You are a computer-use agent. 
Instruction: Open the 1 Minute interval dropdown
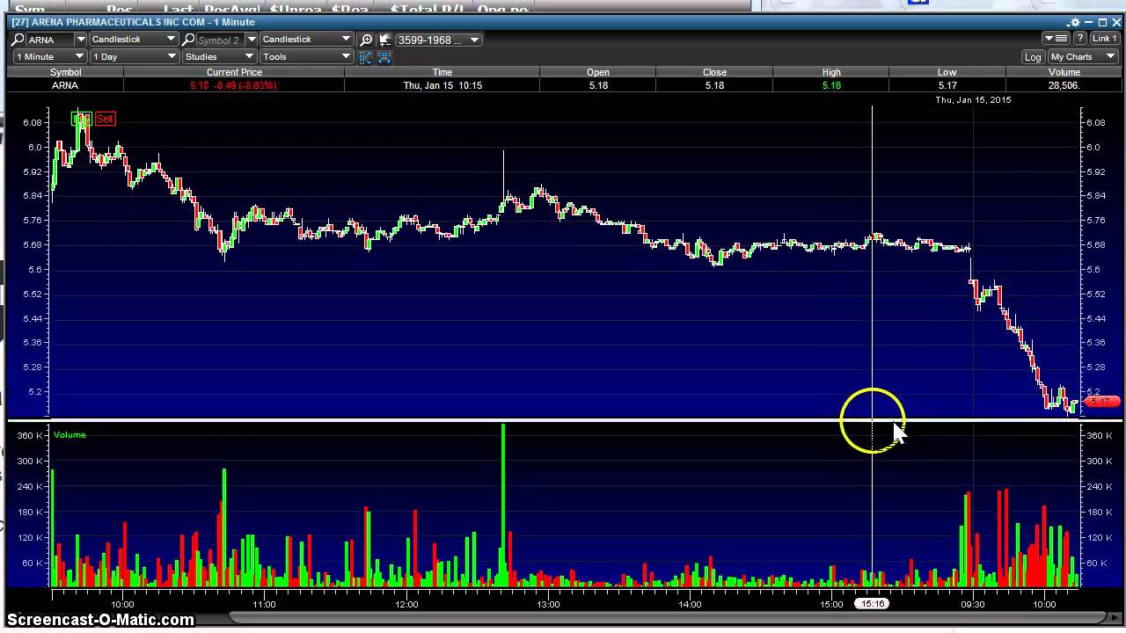coord(49,57)
